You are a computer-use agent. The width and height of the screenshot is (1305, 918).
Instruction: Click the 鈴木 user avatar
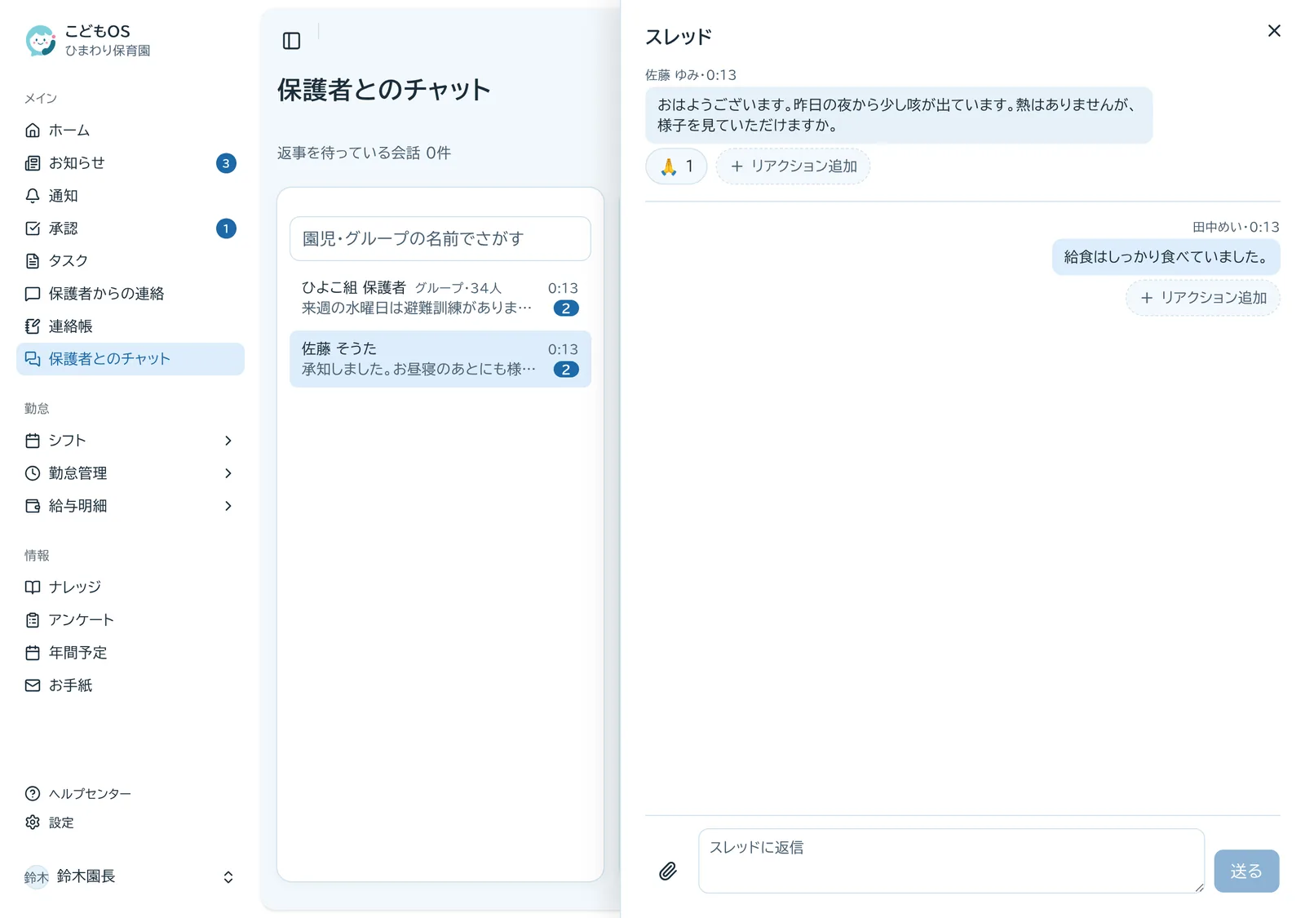[37, 877]
